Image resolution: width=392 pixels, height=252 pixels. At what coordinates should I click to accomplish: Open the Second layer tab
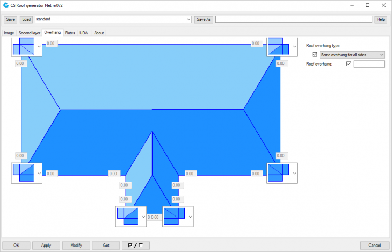30,33
